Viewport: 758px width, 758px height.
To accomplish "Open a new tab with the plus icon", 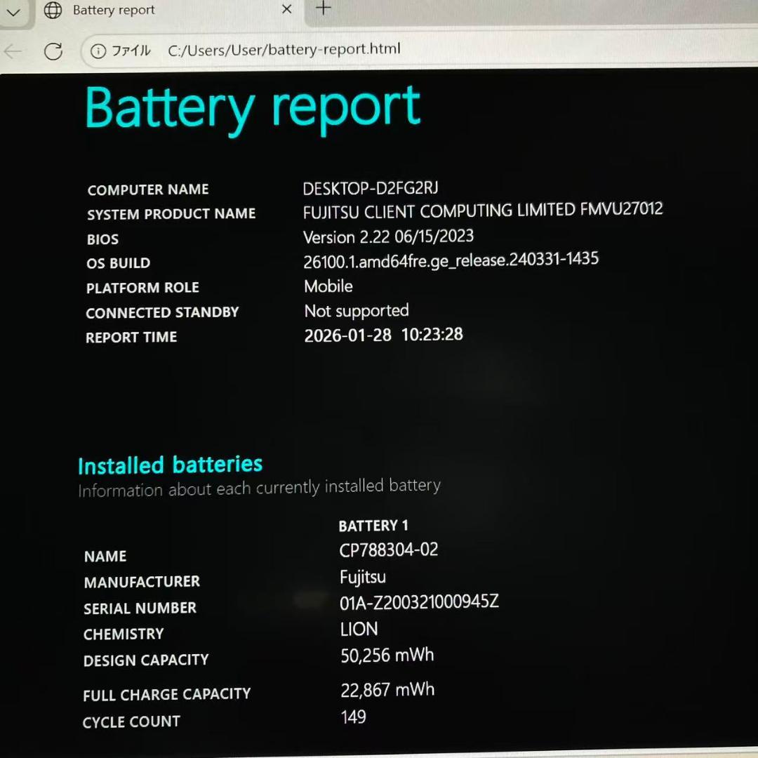I will tap(322, 8).
